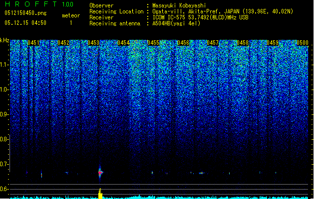Click the date stamp 05.12.15 04:50
Viewport: 314px width, 199px height.
click(25, 23)
